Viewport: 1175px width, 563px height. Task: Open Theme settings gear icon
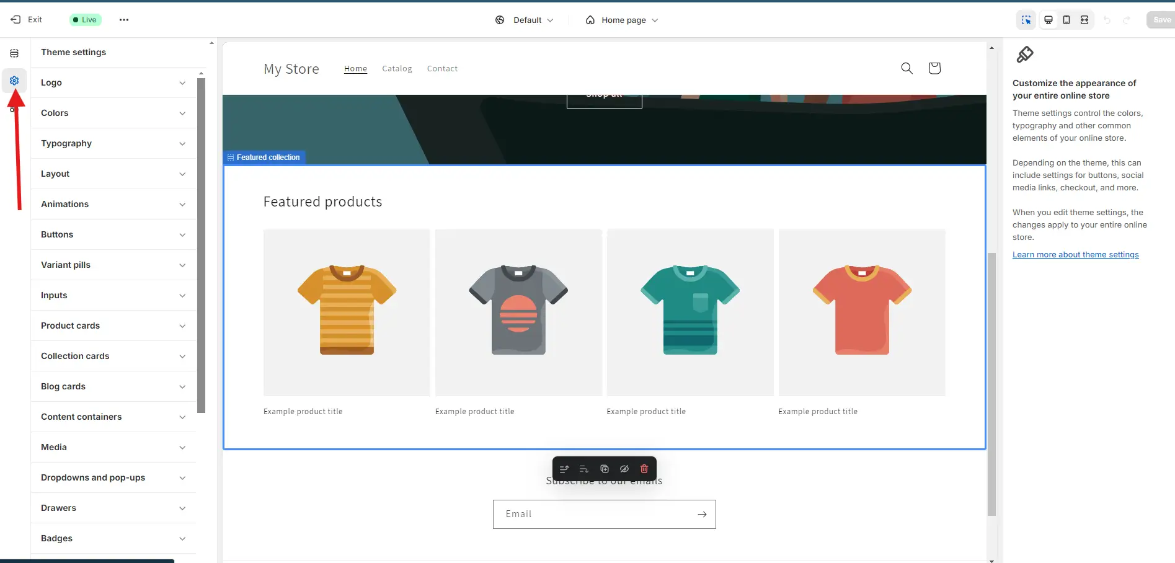click(x=14, y=81)
